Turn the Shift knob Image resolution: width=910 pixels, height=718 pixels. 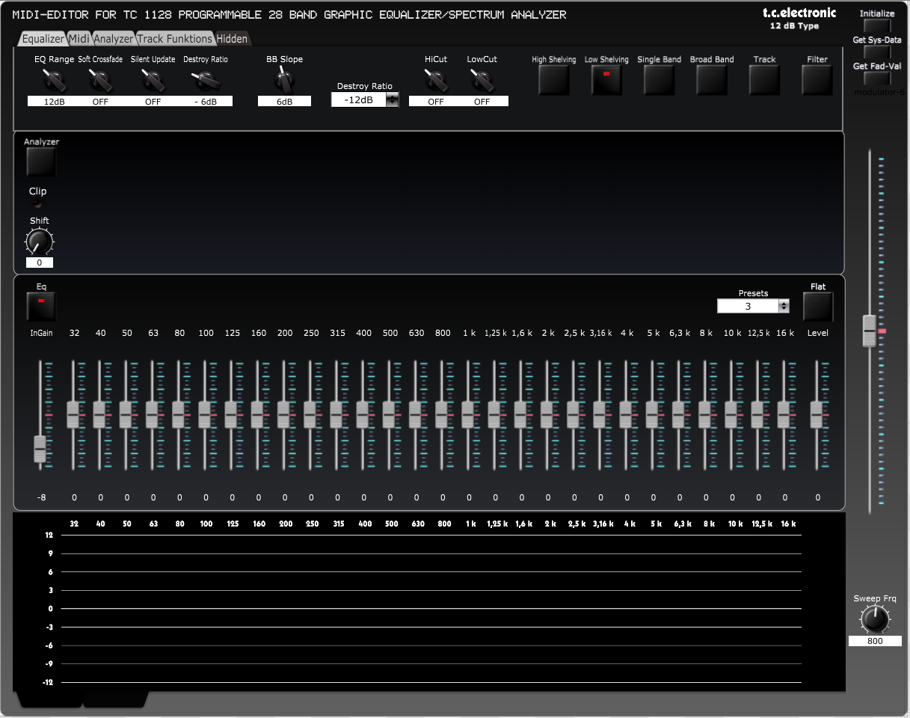pos(39,241)
